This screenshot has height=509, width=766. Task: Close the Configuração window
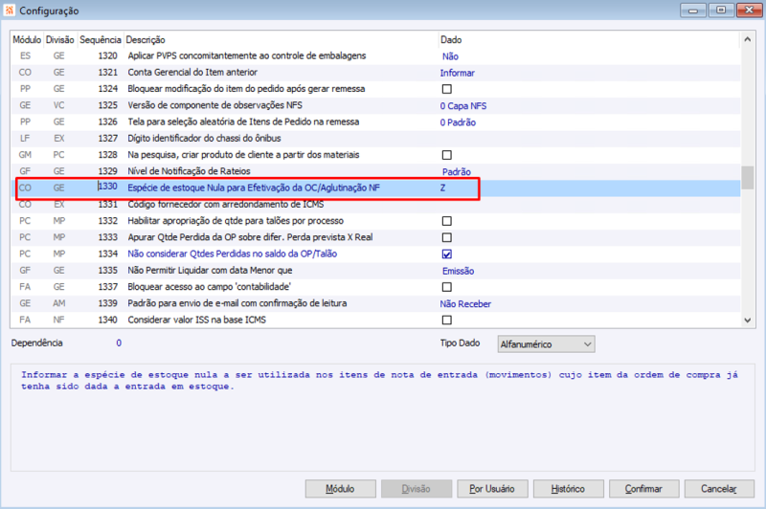point(749,11)
